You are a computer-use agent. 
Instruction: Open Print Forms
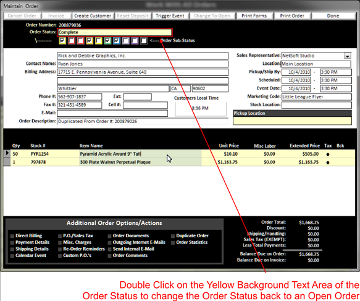pos(254,16)
